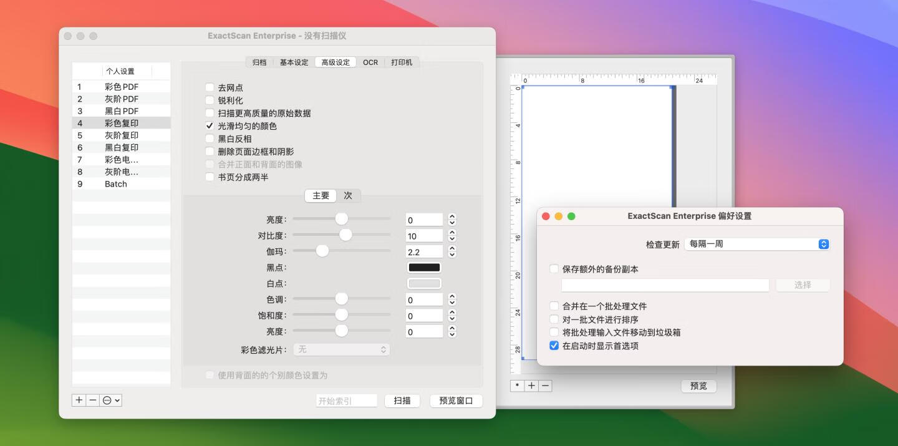The width and height of the screenshot is (898, 446).
Task: Click the 黑点 black color swatch
Action: pyautogui.click(x=424, y=268)
